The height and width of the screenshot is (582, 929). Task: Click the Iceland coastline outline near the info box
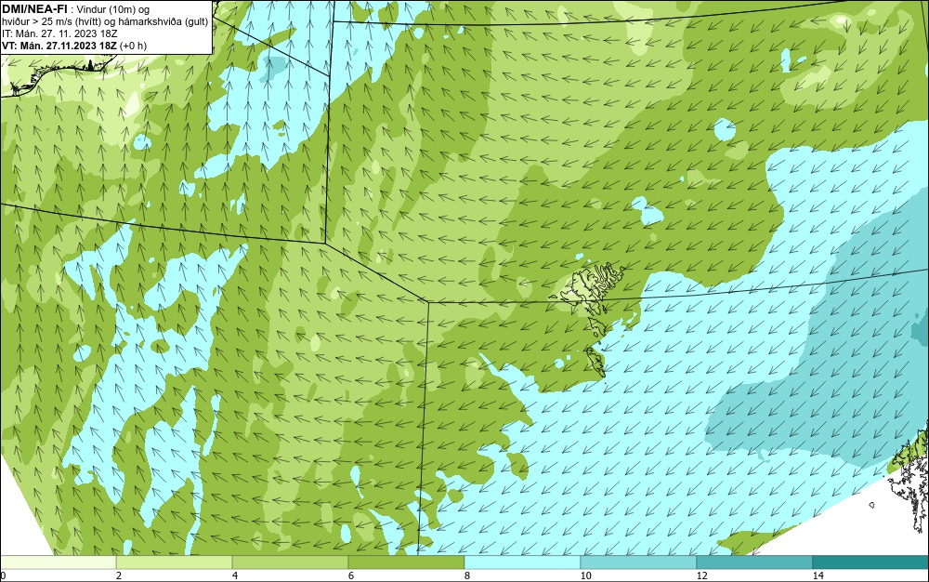click(x=57, y=75)
